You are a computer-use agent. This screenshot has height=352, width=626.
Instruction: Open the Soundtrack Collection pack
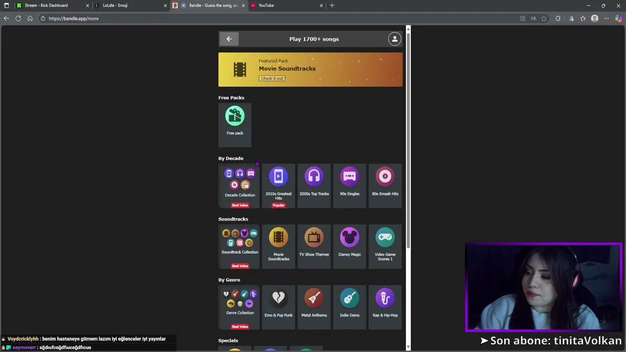(240, 247)
